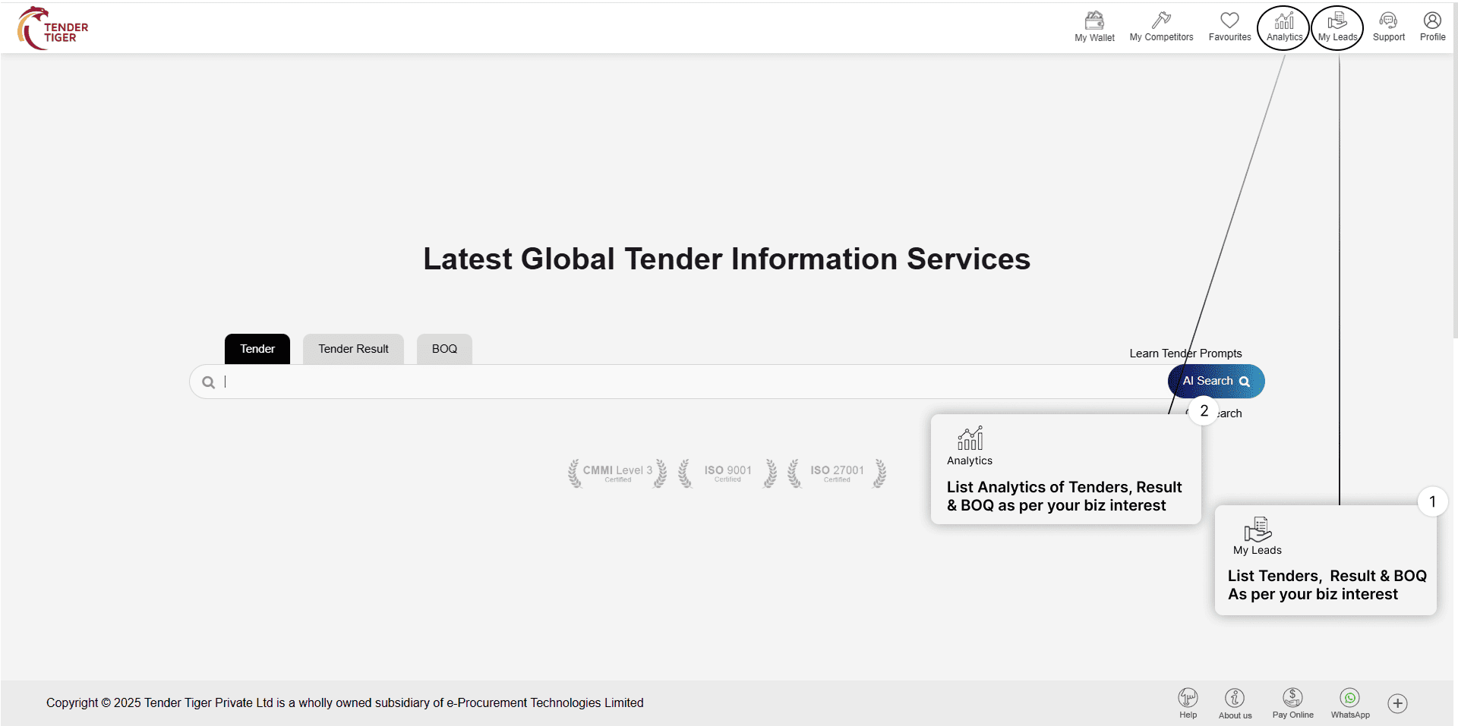Open the Profile user icon
This screenshot has height=726, width=1458.
point(1432,27)
